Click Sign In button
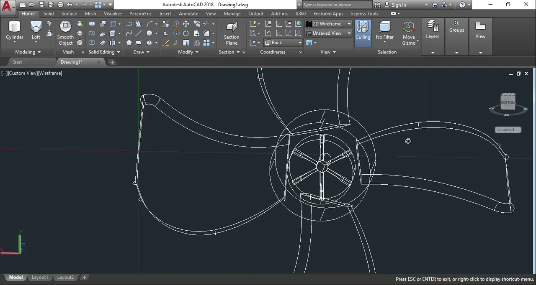The width and height of the screenshot is (536, 285). point(395,5)
